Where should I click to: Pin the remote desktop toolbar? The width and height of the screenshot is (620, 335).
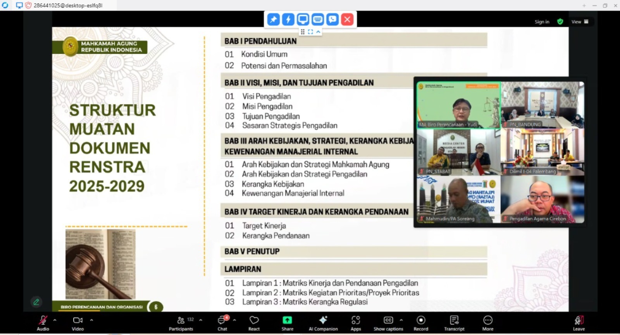pos(274,19)
